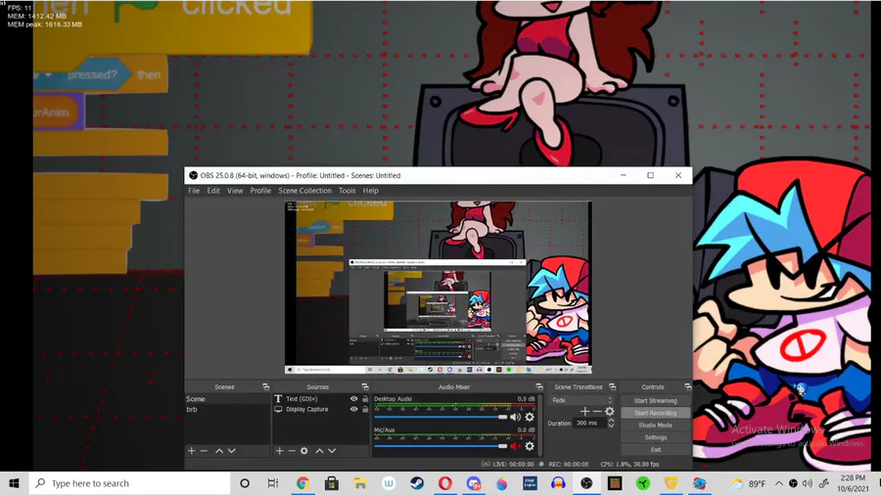Unmute the Mic/Aux red speaker icon

[x=515, y=446]
